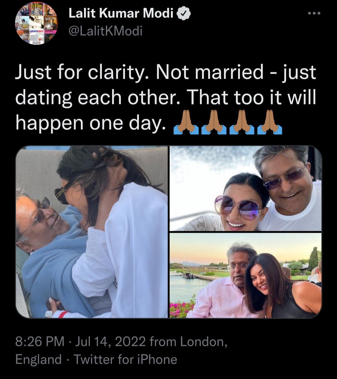Click the 'happen one day' text
This screenshot has width=337, height=379.
tap(90, 123)
